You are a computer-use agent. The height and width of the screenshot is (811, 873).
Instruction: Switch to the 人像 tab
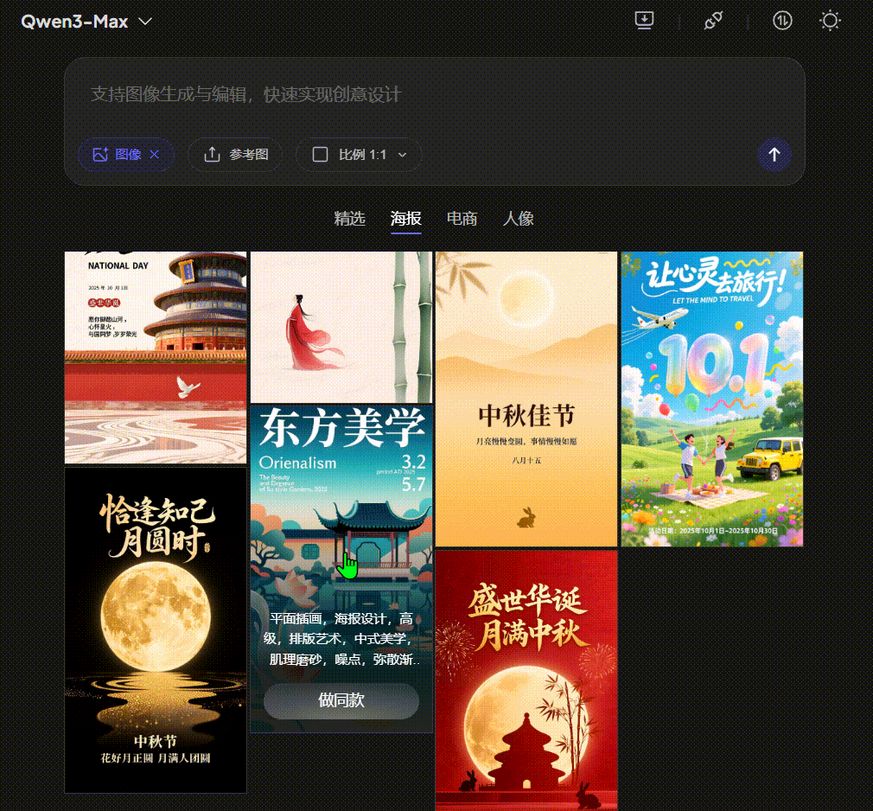point(518,219)
